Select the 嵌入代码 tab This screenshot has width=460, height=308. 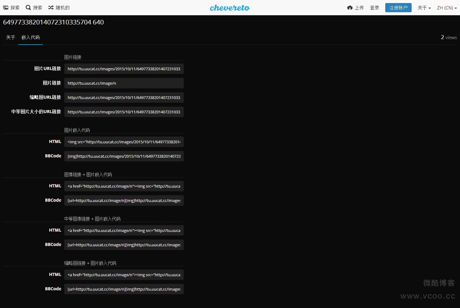[31, 37]
